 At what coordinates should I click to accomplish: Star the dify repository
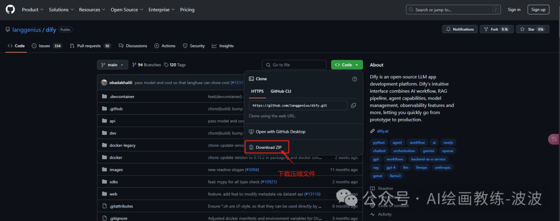coord(532,30)
